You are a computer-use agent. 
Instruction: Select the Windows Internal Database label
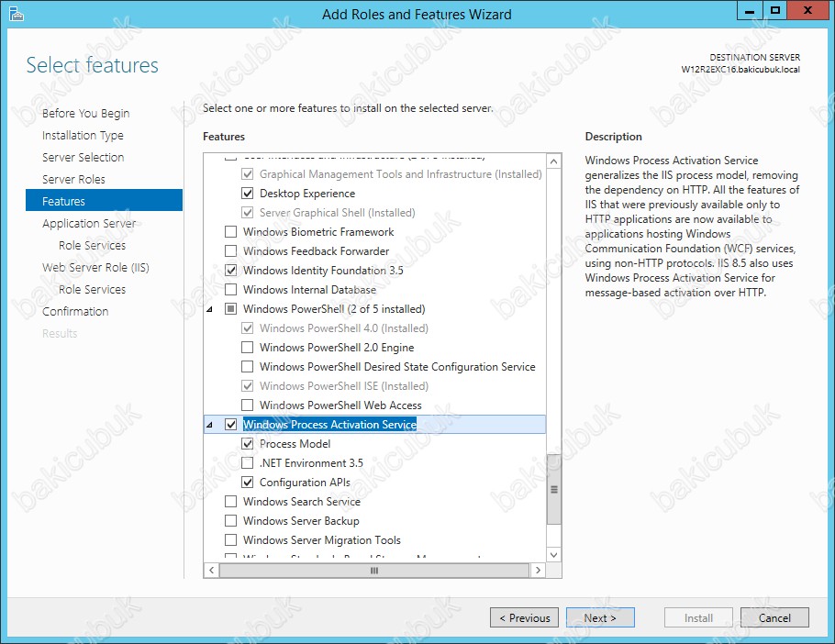click(x=309, y=290)
